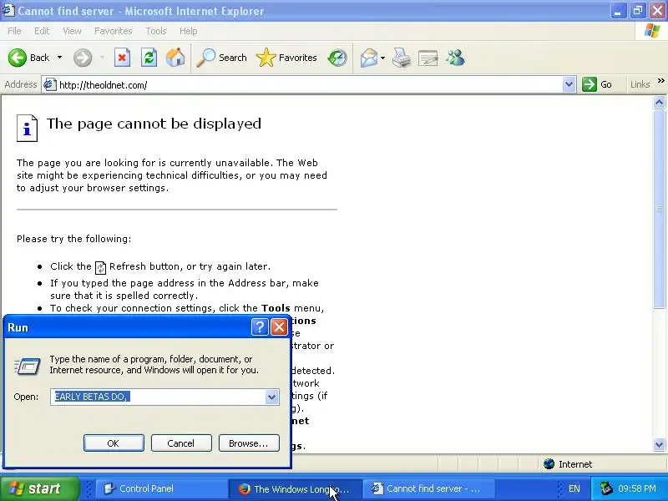Click the info icon beside error heading
668x501 pixels.
(x=27, y=128)
